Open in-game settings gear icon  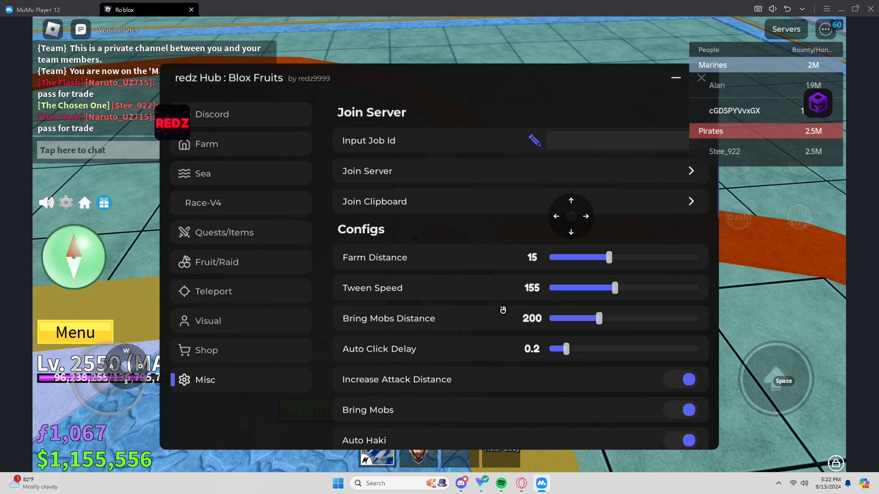click(66, 202)
